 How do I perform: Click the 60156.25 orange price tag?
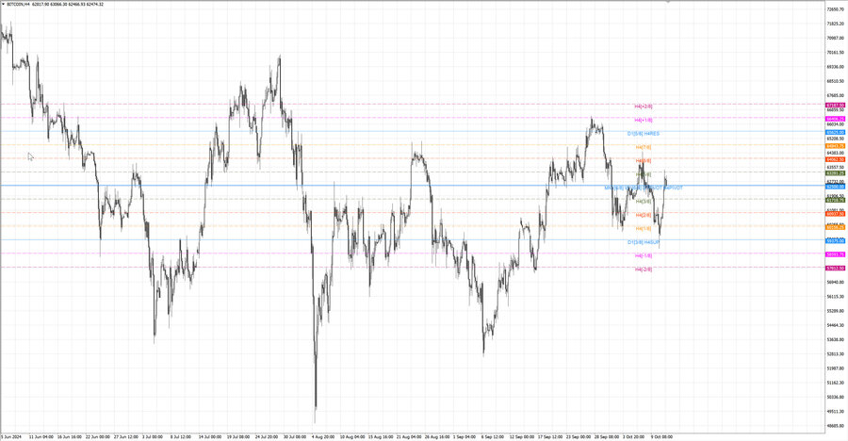pos(836,227)
